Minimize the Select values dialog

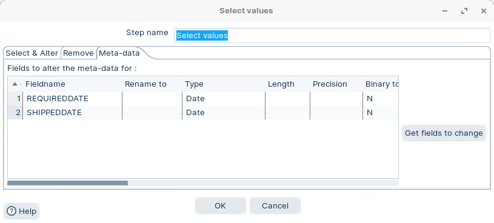pos(445,11)
